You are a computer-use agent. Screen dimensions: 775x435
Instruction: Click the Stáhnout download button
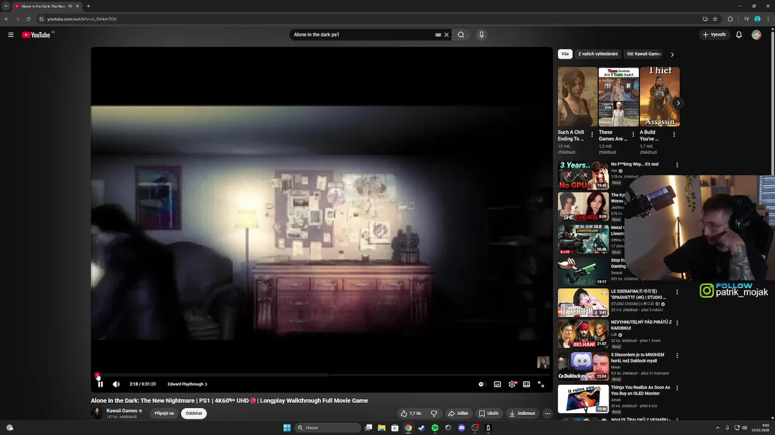coord(523,413)
